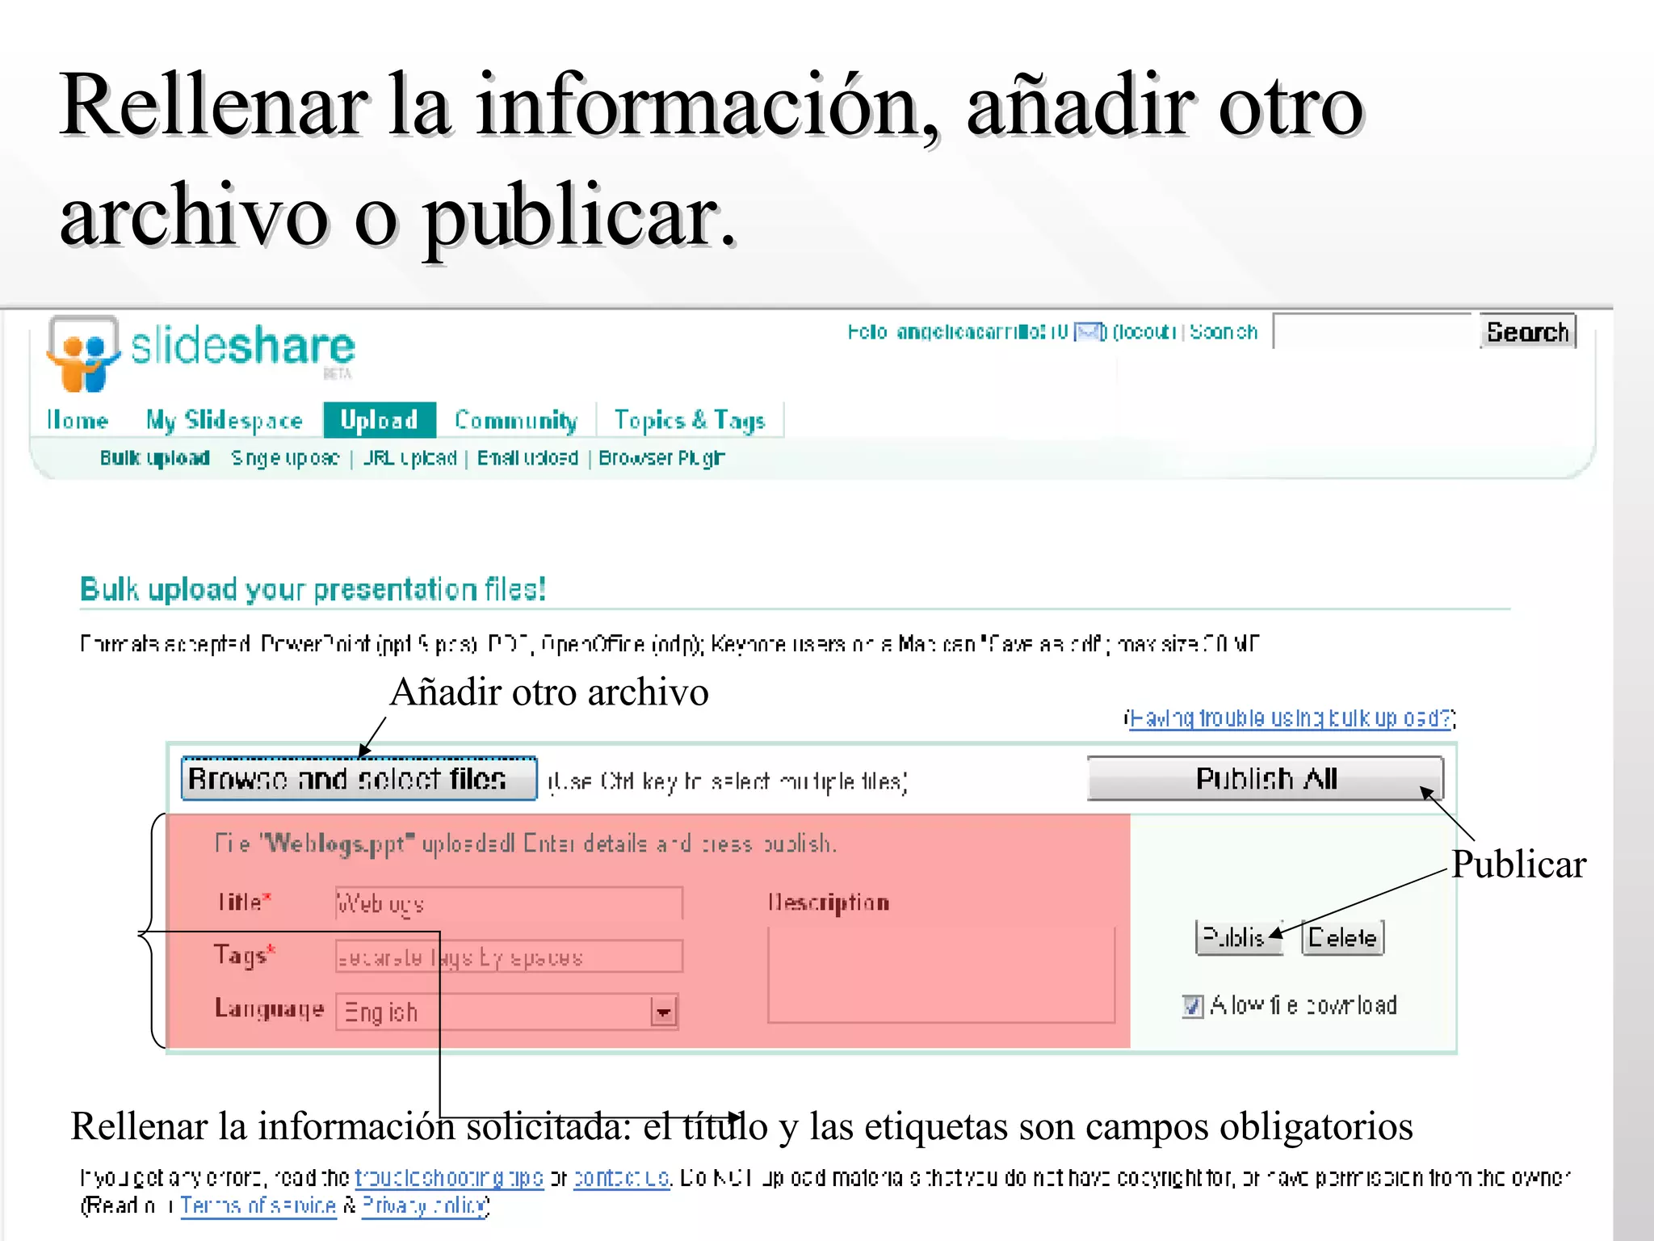The height and width of the screenshot is (1241, 1654).
Task: Open the mail envelope icon next to username
Action: (x=1089, y=332)
